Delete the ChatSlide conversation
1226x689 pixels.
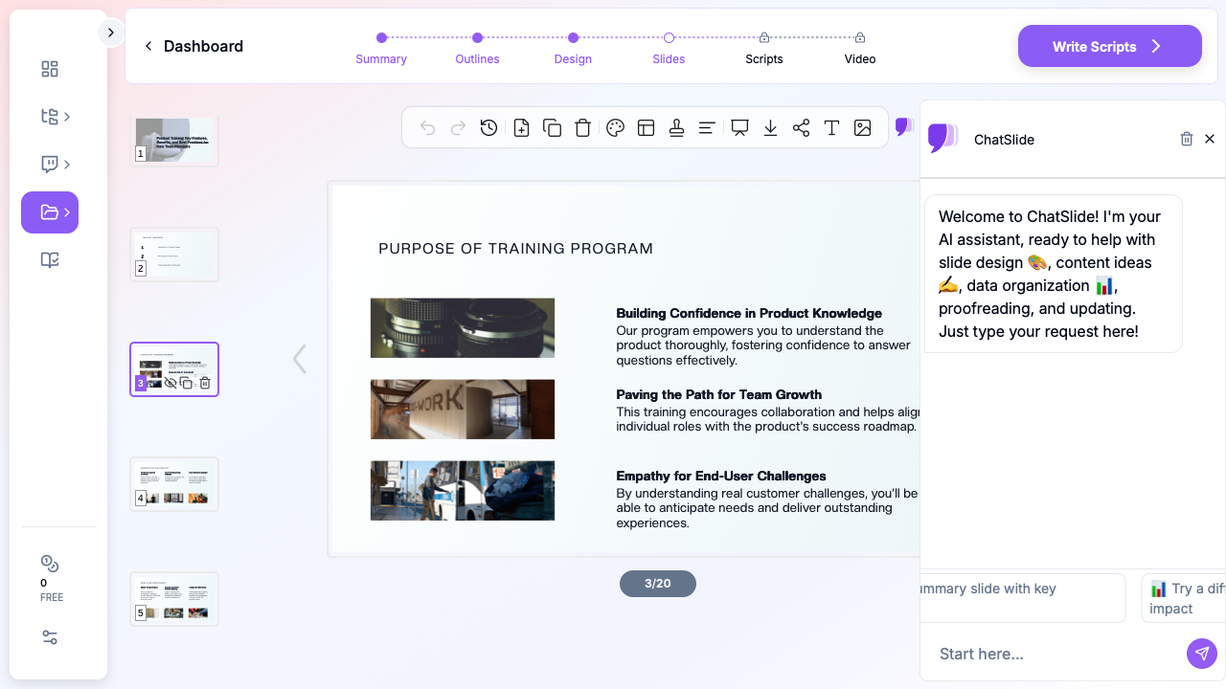[1187, 139]
